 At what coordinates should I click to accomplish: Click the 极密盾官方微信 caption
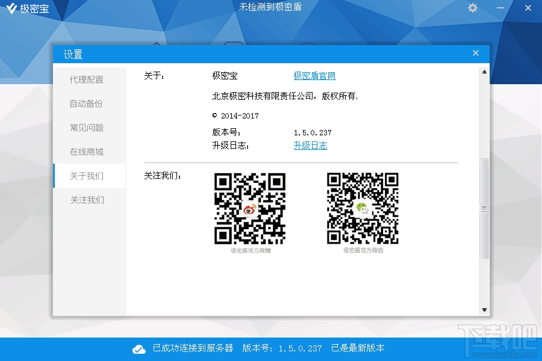coord(363,250)
